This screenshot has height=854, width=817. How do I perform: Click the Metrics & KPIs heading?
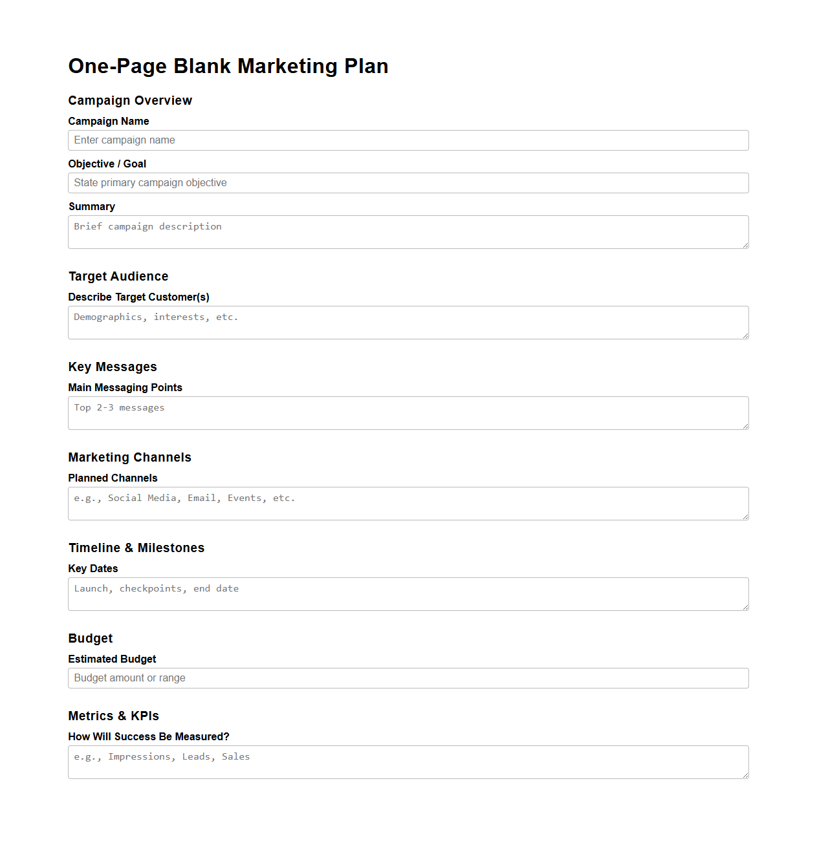[113, 716]
